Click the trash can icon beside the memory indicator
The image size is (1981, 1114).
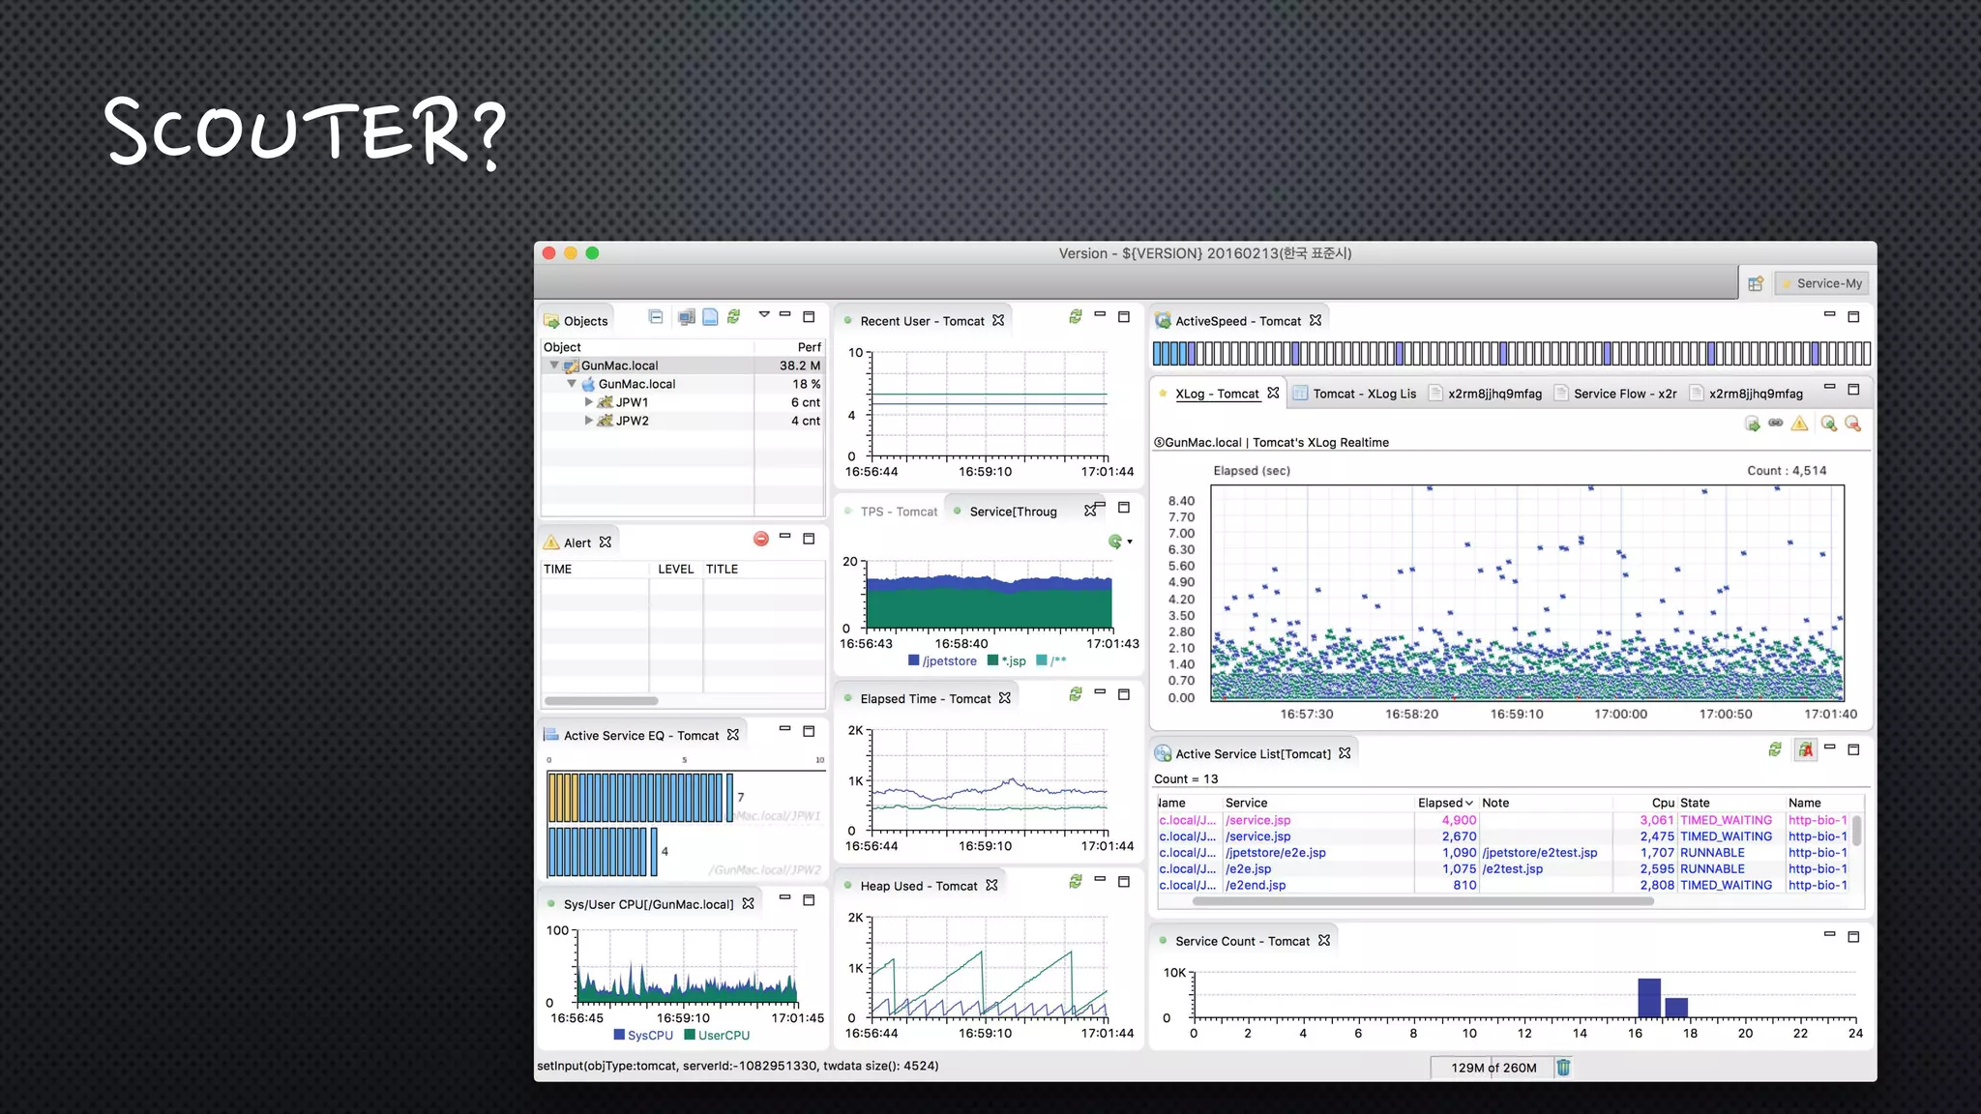click(1563, 1068)
